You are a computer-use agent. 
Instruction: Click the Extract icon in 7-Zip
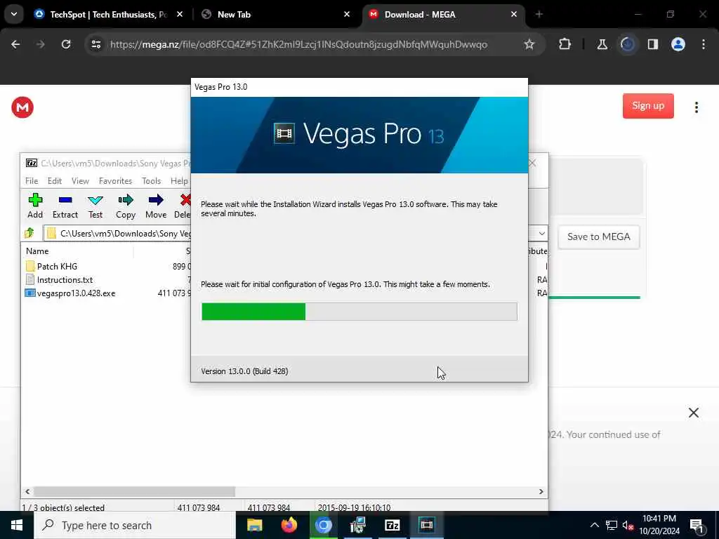point(65,206)
